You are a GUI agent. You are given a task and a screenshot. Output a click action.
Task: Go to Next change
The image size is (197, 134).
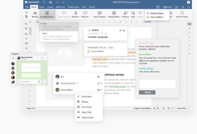click(133, 14)
